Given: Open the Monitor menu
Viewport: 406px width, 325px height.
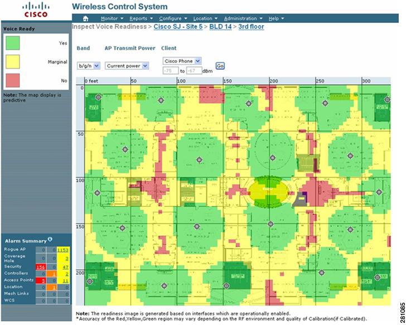Looking at the screenshot, I should point(112,18).
